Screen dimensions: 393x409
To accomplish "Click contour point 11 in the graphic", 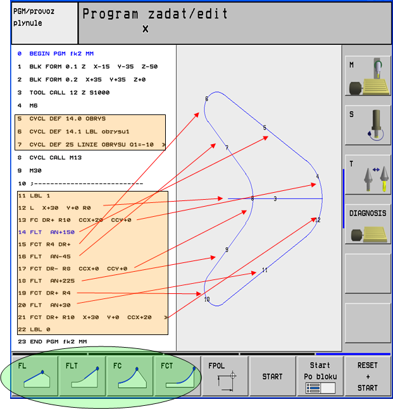I will pos(265,270).
